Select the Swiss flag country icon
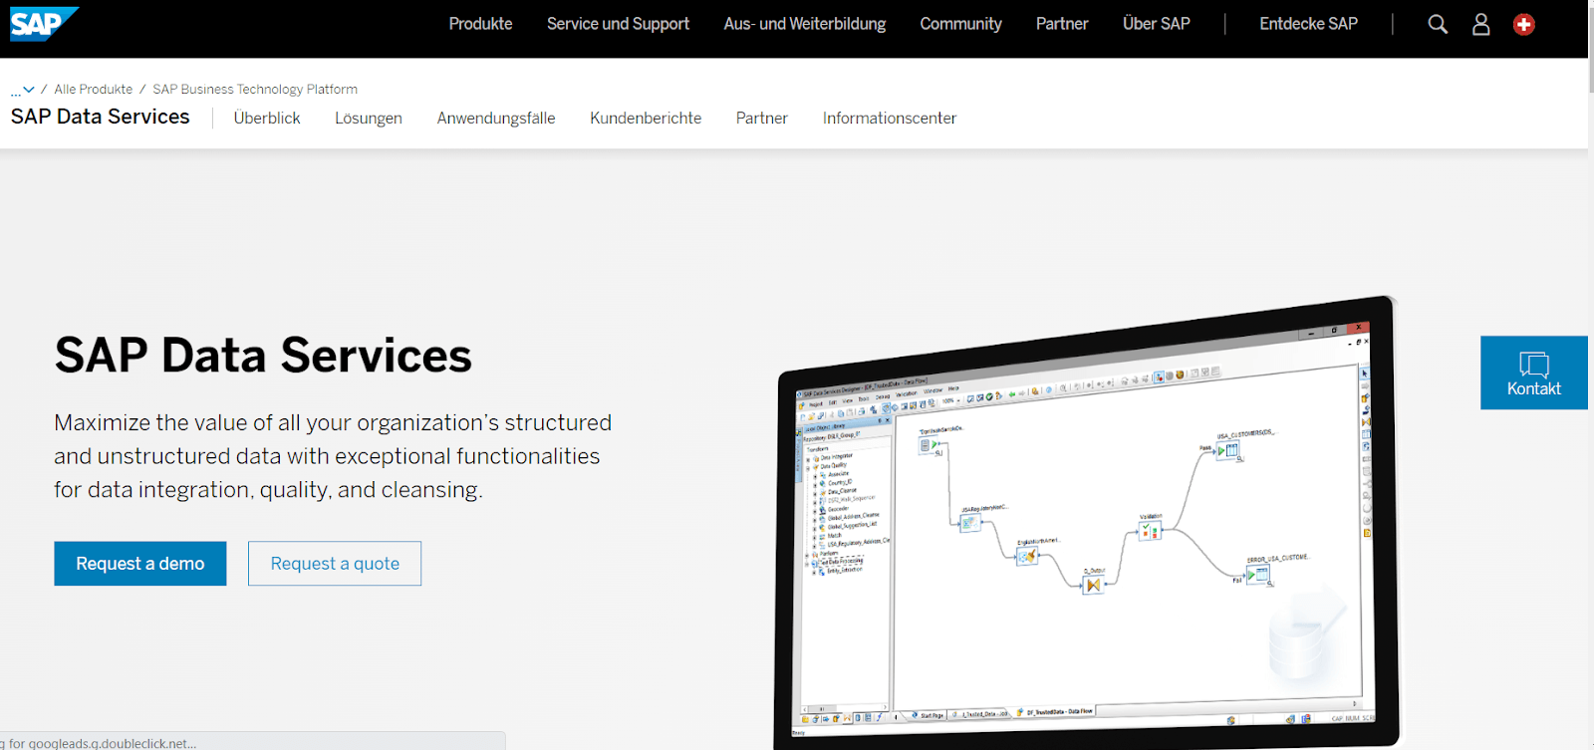The image size is (1594, 750). tap(1524, 24)
